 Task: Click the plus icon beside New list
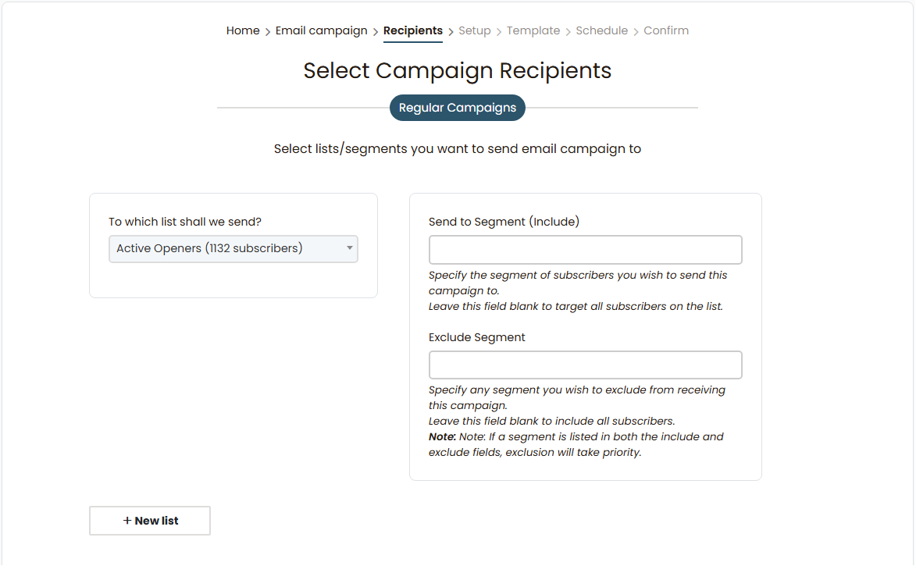tap(127, 521)
